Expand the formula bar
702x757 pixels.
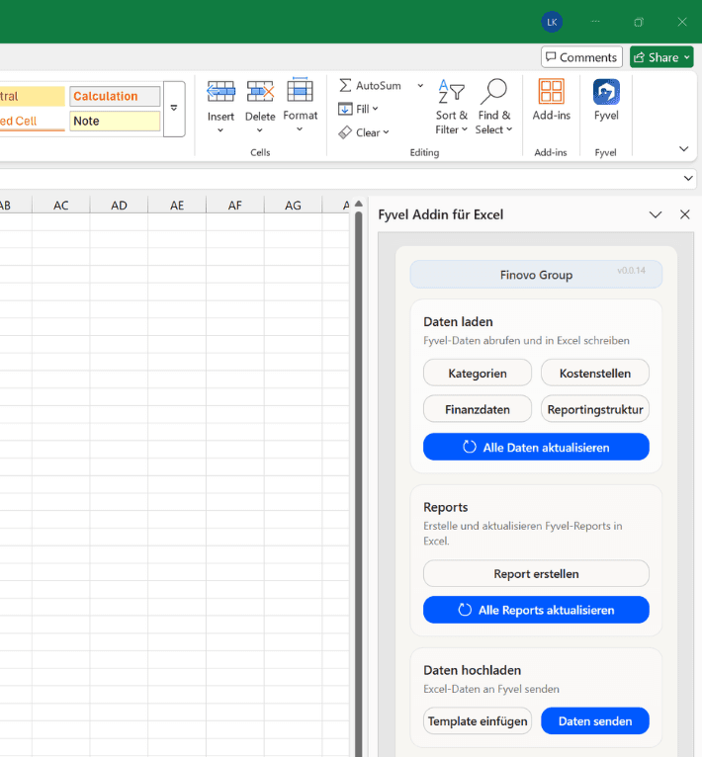688,178
